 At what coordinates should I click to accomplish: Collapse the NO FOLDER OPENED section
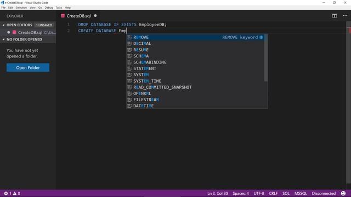coord(4,39)
